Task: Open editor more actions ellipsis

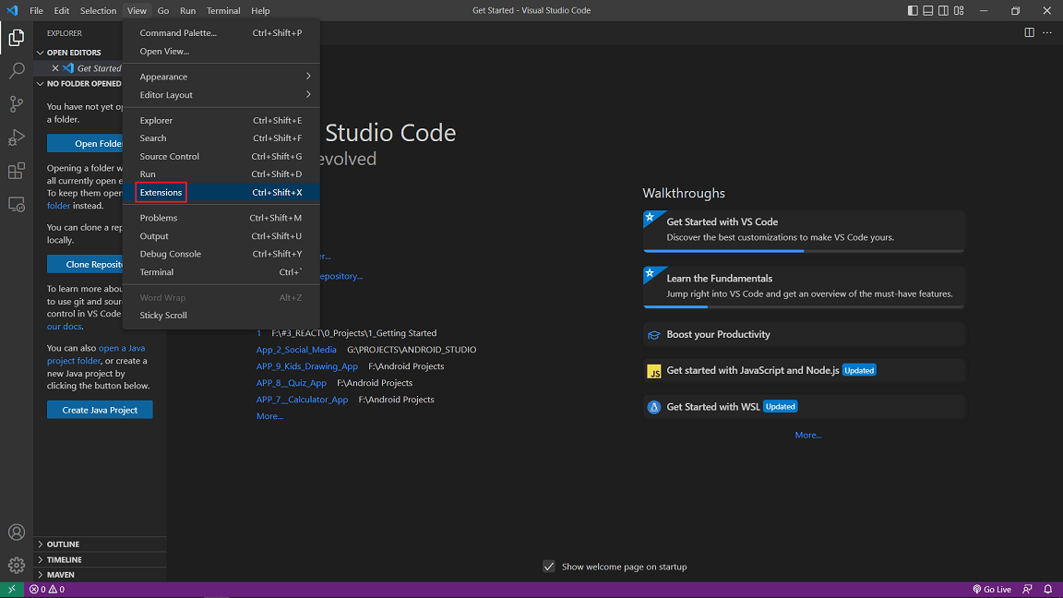Action: click(x=1047, y=32)
